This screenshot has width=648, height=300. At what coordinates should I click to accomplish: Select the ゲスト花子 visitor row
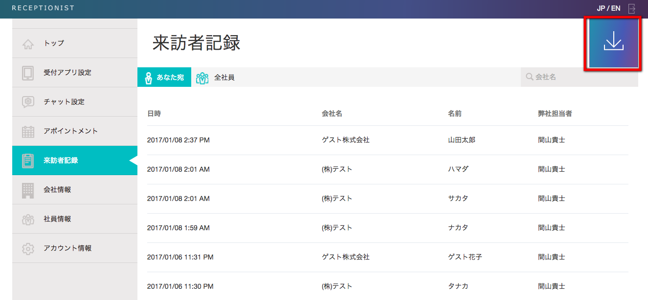[387, 257]
